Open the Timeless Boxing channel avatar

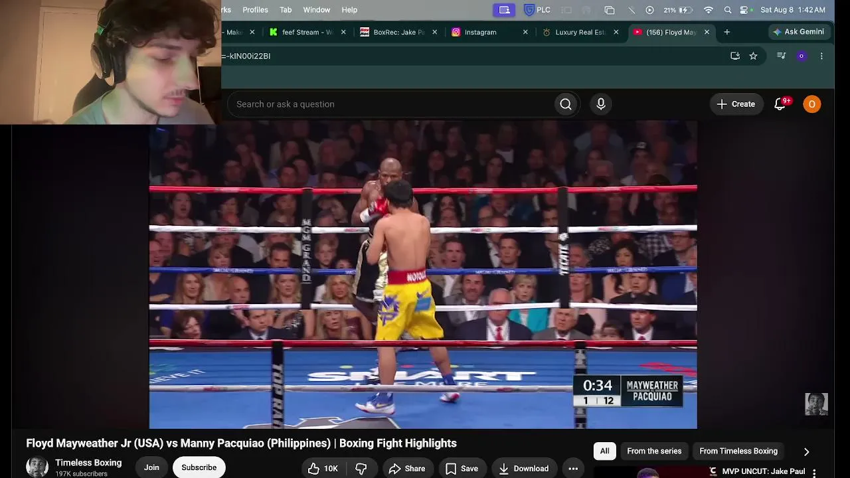37,467
